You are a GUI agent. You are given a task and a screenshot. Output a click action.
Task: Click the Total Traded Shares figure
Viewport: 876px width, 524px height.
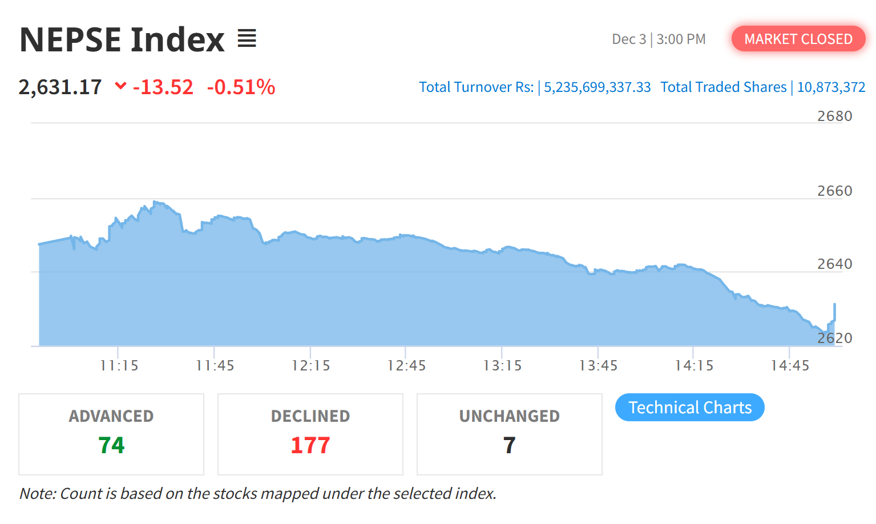click(x=831, y=87)
